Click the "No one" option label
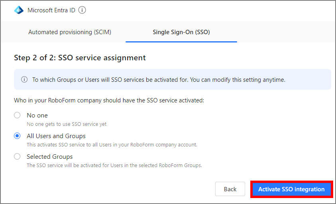 37,115
